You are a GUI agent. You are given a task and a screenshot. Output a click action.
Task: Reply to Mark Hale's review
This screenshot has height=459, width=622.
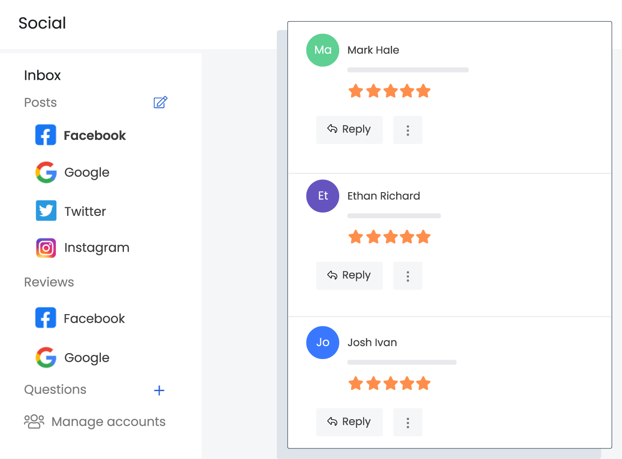point(349,130)
